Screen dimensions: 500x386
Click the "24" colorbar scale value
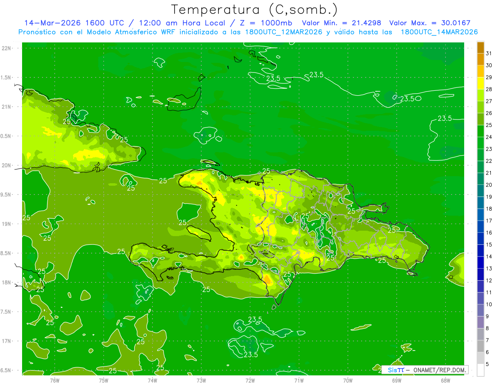click(489, 137)
